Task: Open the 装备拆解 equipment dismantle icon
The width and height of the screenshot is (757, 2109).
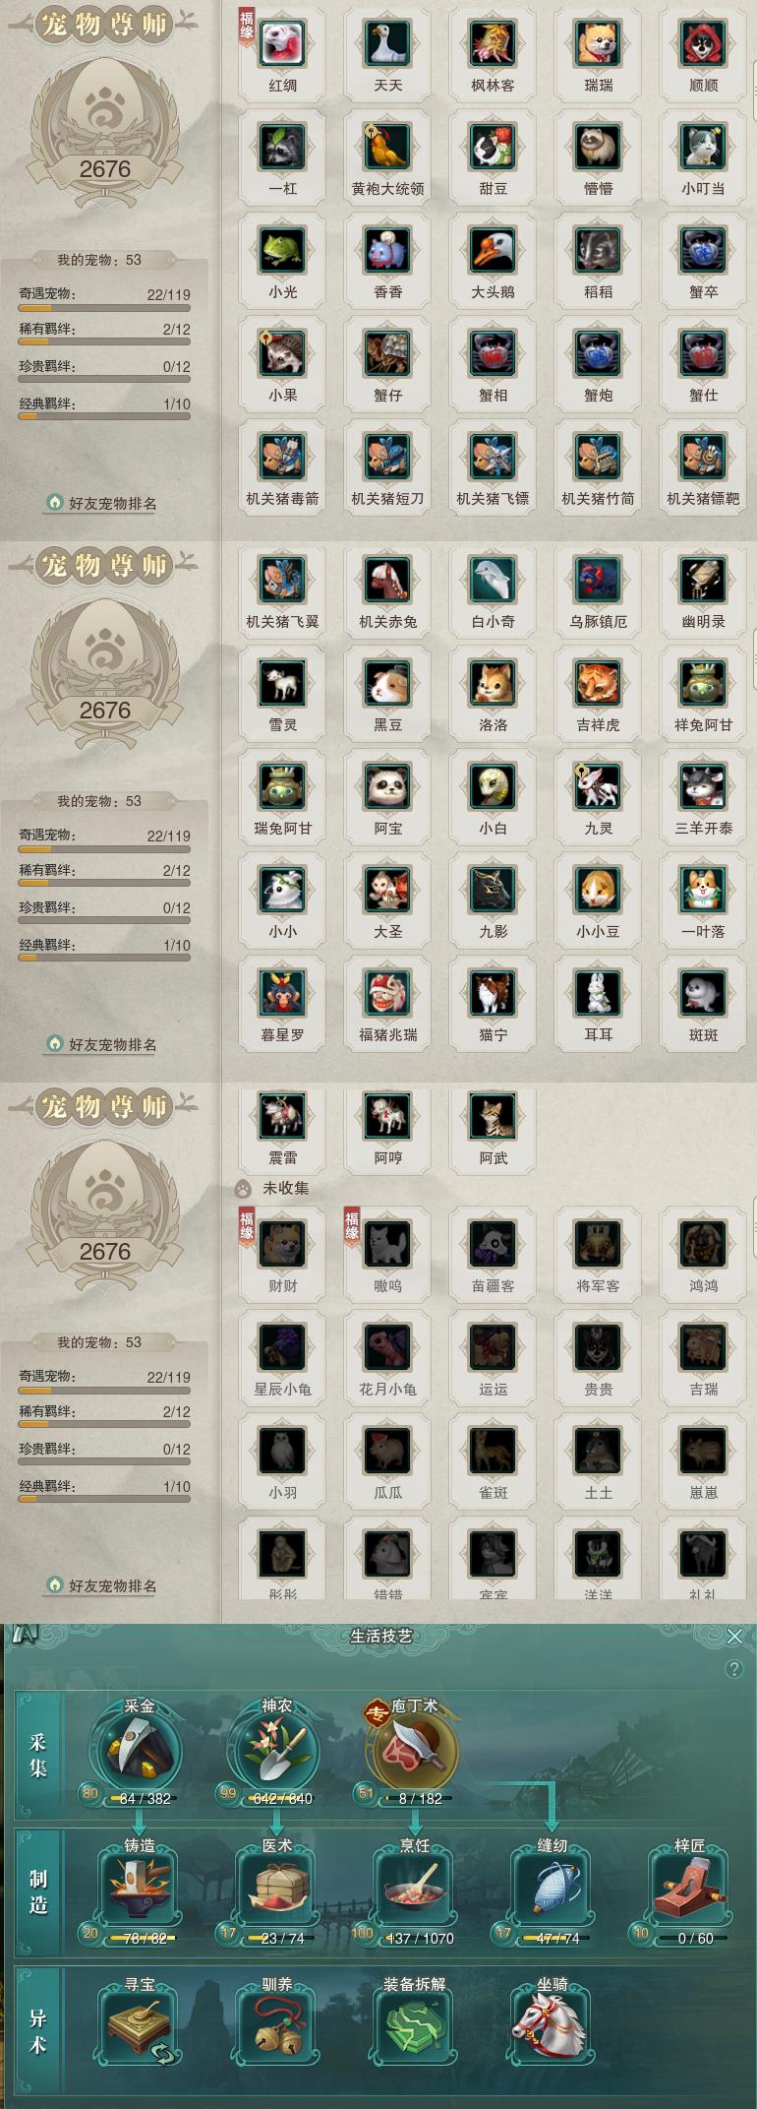Action: point(414,2028)
